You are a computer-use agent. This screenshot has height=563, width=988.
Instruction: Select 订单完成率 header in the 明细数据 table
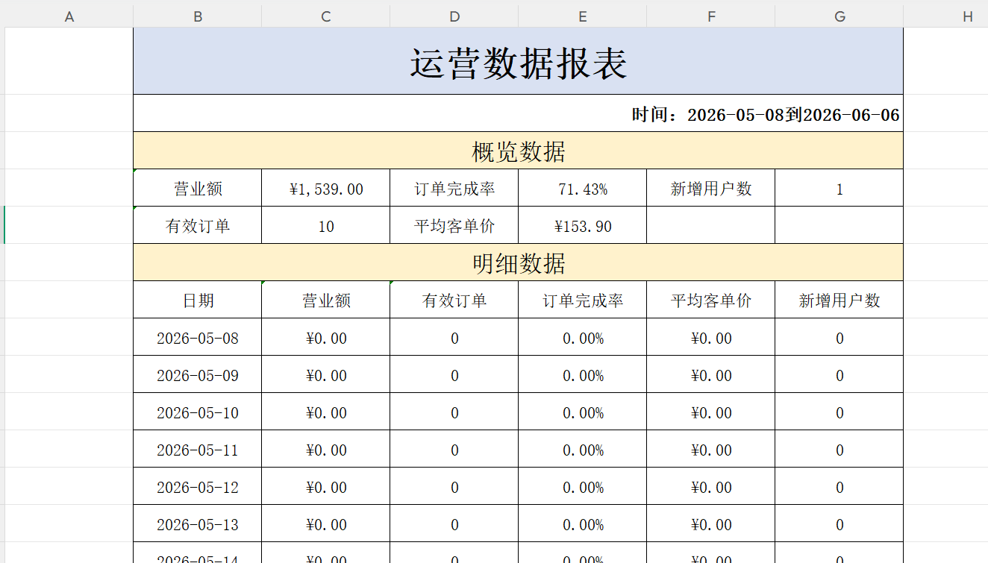583,300
